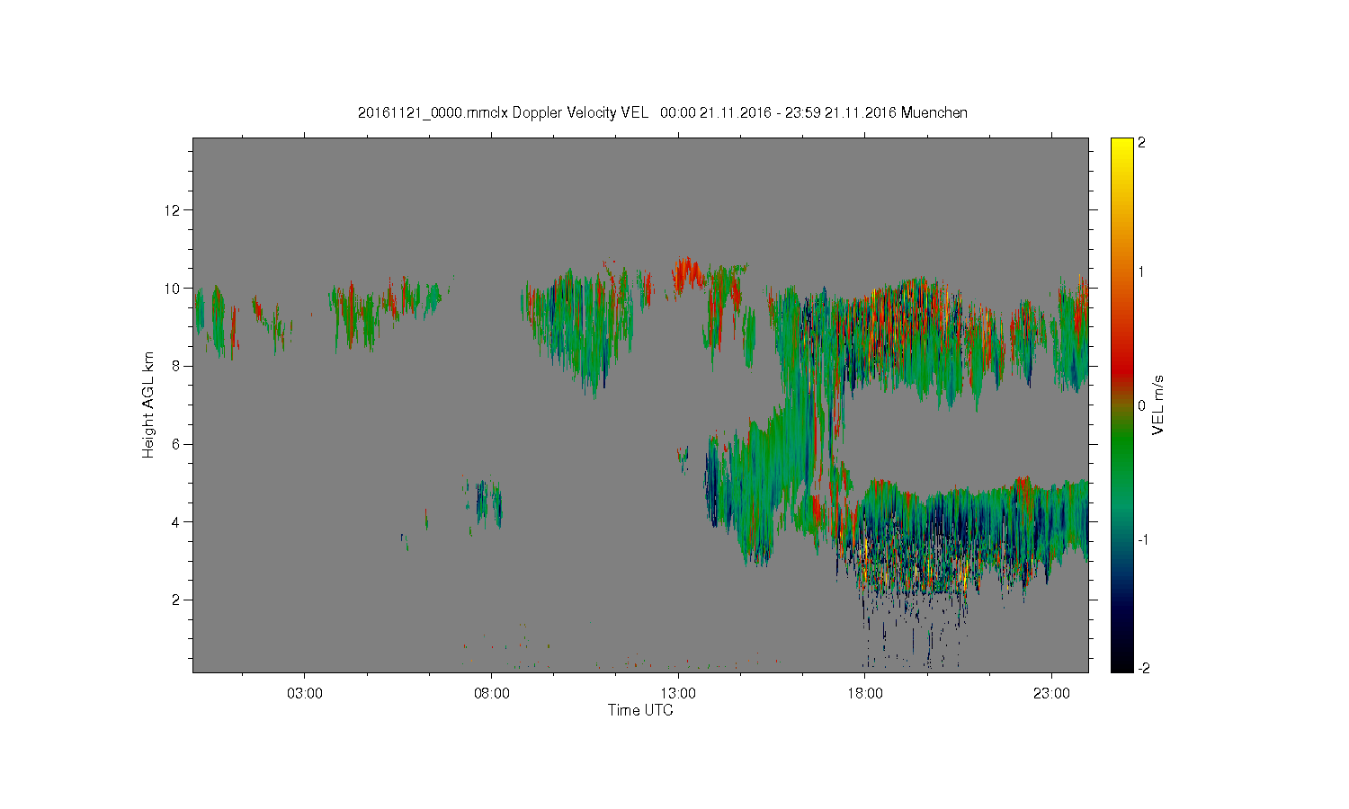Image resolution: width=1349 pixels, height=809 pixels.
Task: Click the colorbar label 'VEL m/s'
Action: point(1158,404)
